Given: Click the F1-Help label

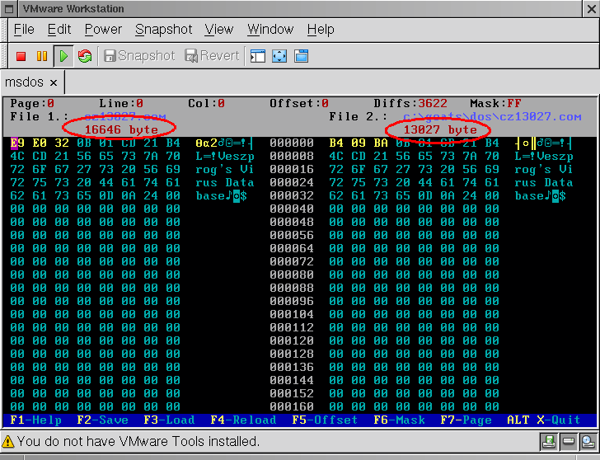Looking at the screenshot, I should (x=35, y=420).
